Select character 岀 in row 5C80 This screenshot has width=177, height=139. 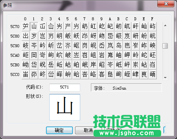[25, 36]
